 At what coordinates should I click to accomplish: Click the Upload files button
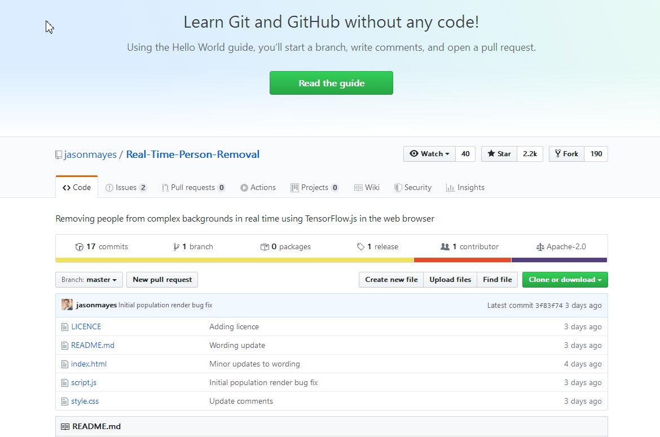coord(450,280)
